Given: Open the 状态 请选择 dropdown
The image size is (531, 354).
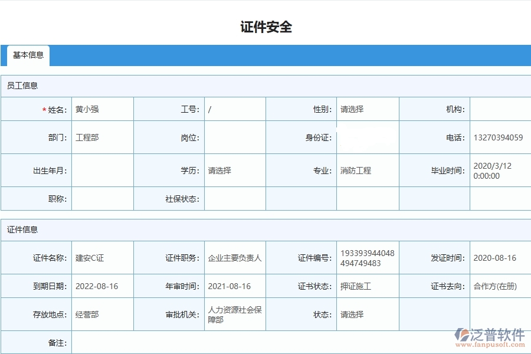Looking at the screenshot, I should click(366, 314).
